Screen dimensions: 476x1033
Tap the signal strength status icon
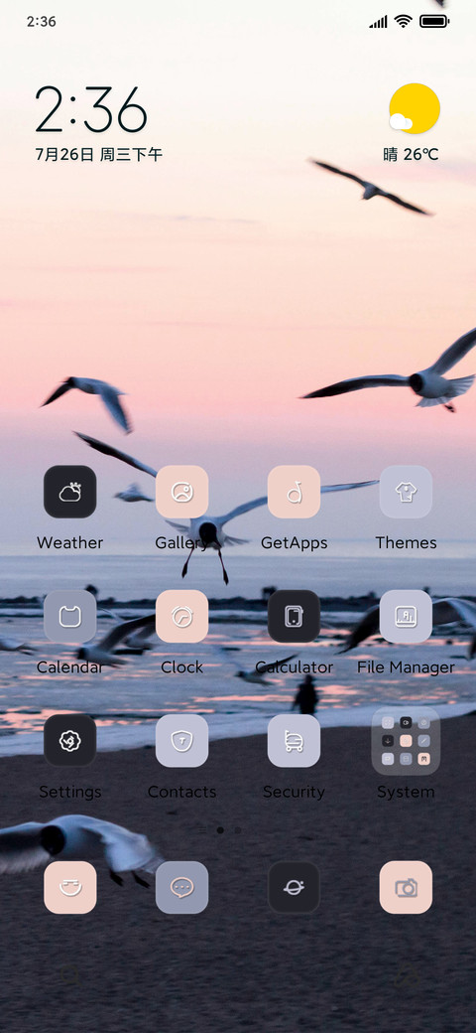pyautogui.click(x=378, y=22)
